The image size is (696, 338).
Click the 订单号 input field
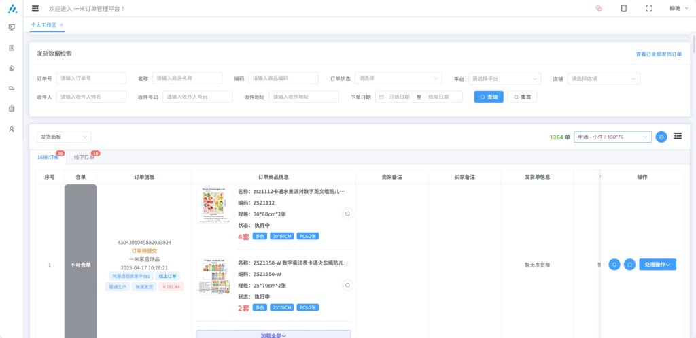pos(91,78)
